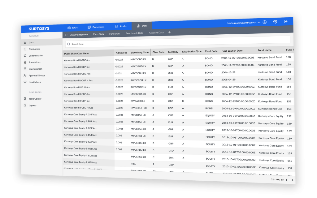
Task: Open the Fund Data sub-tab
Action: click(x=115, y=34)
